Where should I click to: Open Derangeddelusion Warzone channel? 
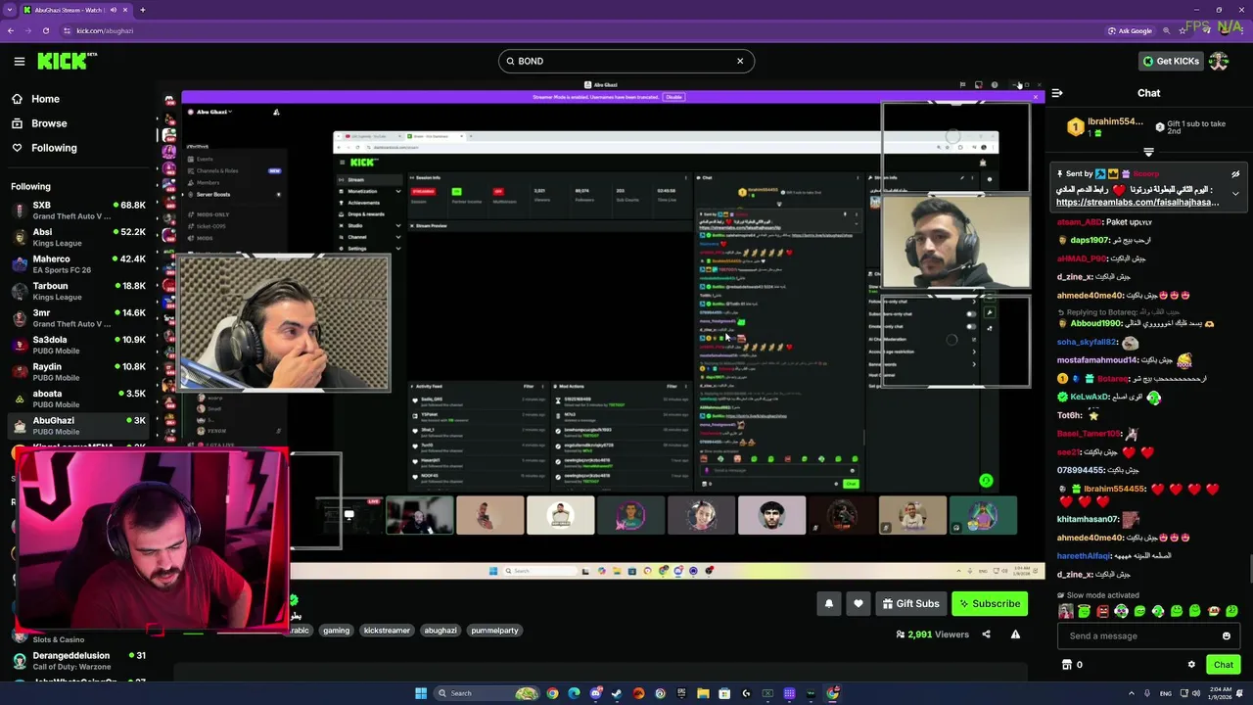coord(78,661)
